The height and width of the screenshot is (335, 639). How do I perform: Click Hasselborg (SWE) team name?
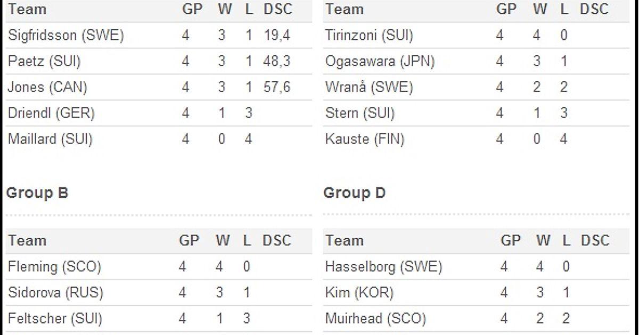click(383, 266)
